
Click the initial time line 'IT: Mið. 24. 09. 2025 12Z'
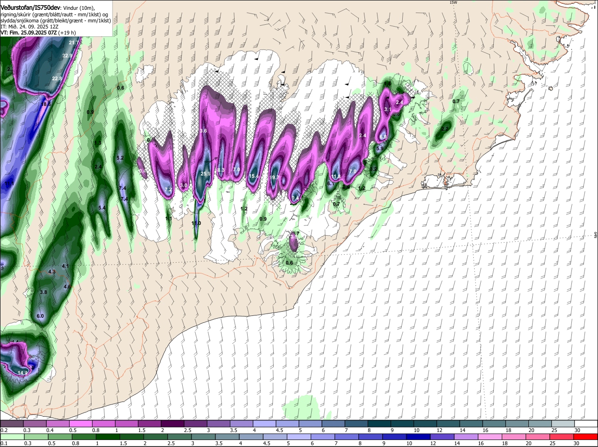click(x=29, y=27)
